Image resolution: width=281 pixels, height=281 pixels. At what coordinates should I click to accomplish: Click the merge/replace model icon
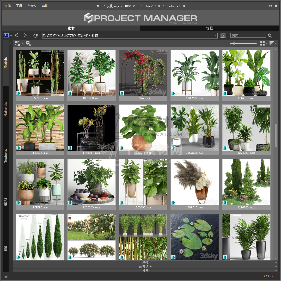tap(18, 43)
